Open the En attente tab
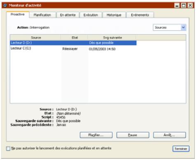This screenshot has width=196, height=160. coord(68,15)
